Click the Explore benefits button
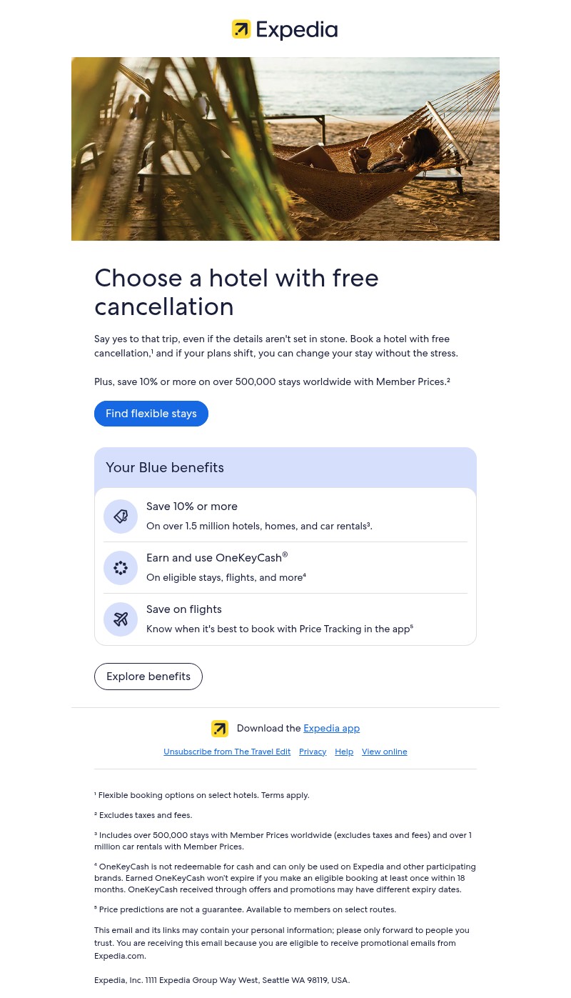The height and width of the screenshot is (998, 571). (148, 677)
